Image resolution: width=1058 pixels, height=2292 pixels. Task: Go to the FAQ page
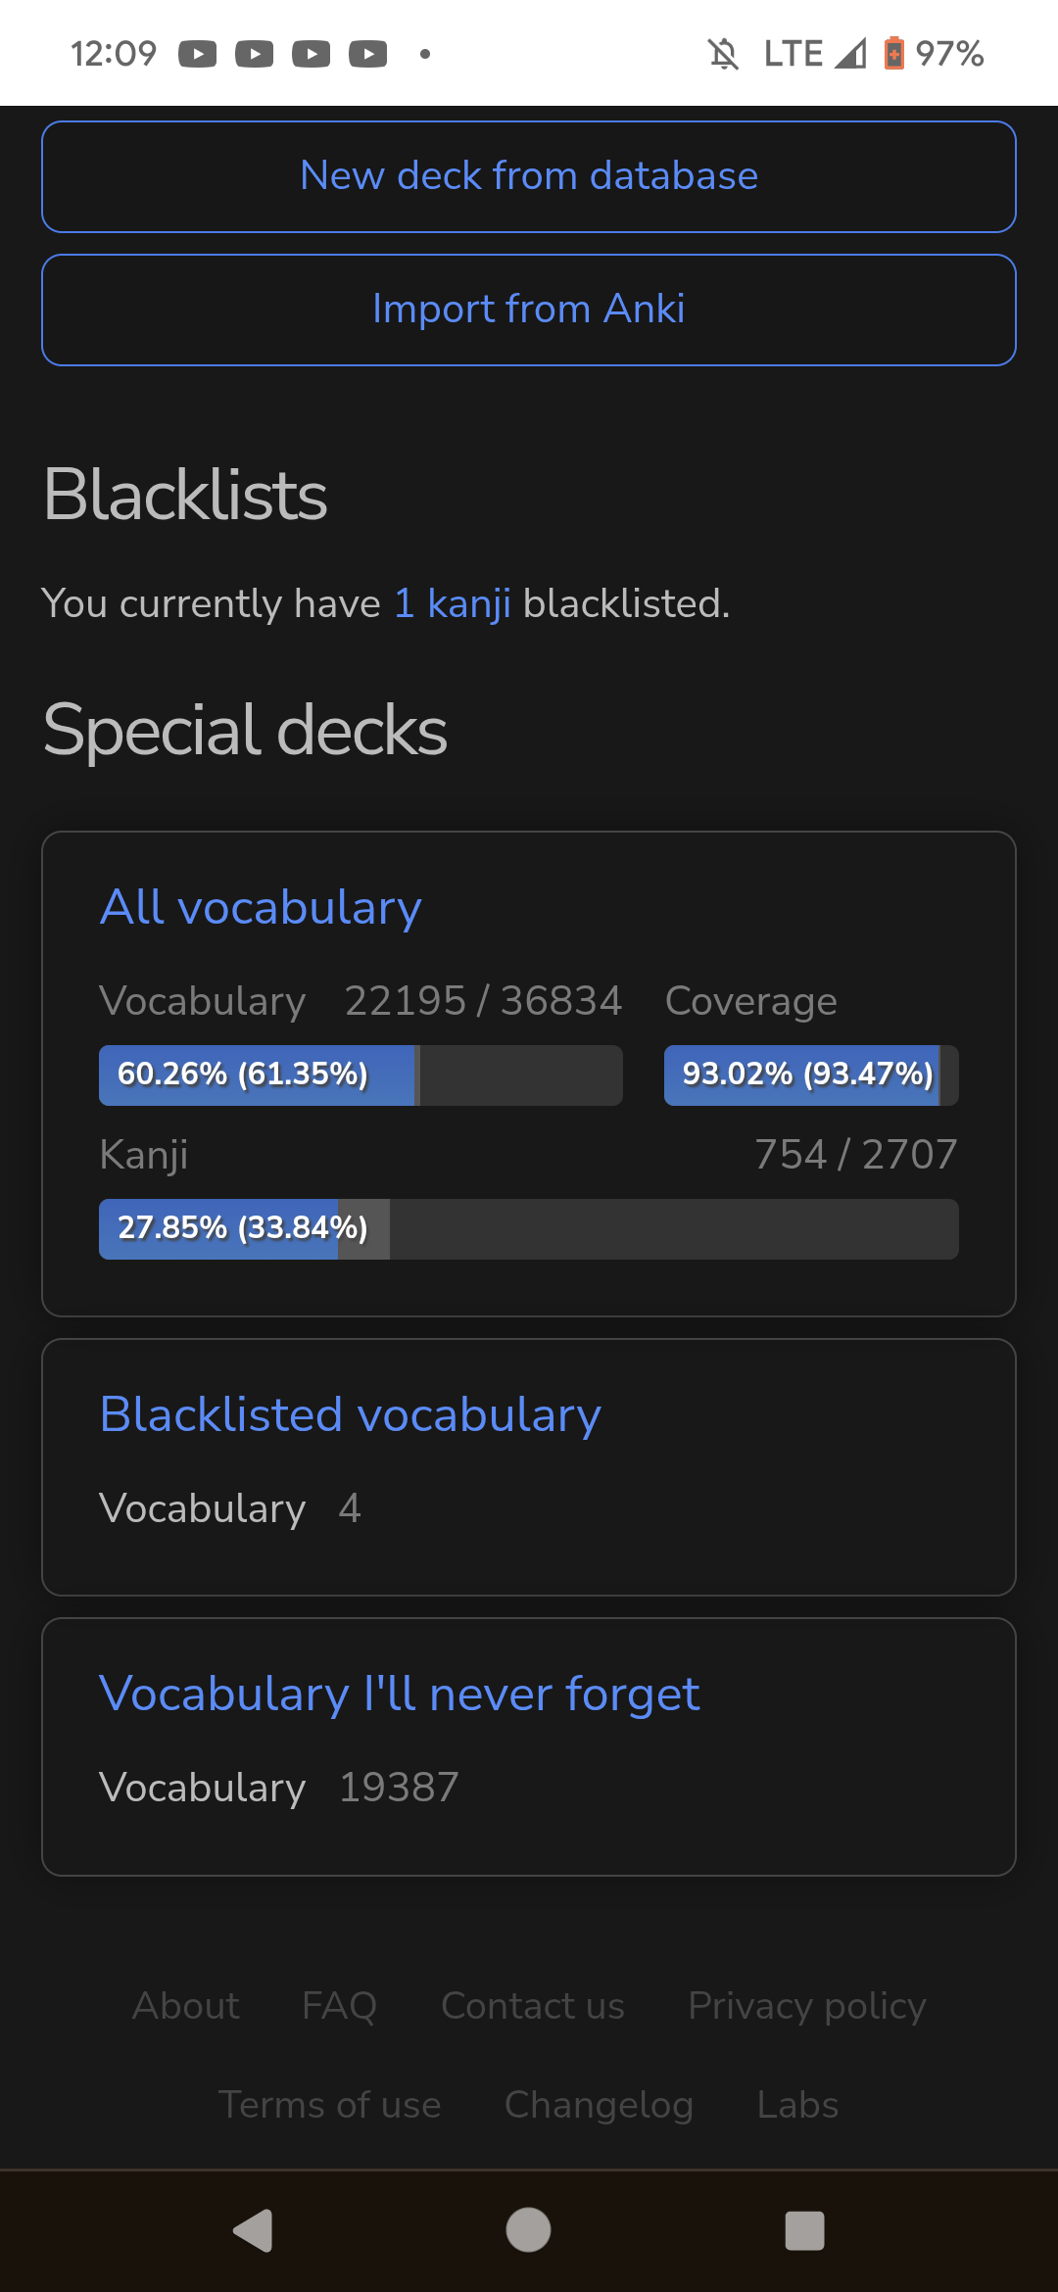pyautogui.click(x=339, y=2006)
